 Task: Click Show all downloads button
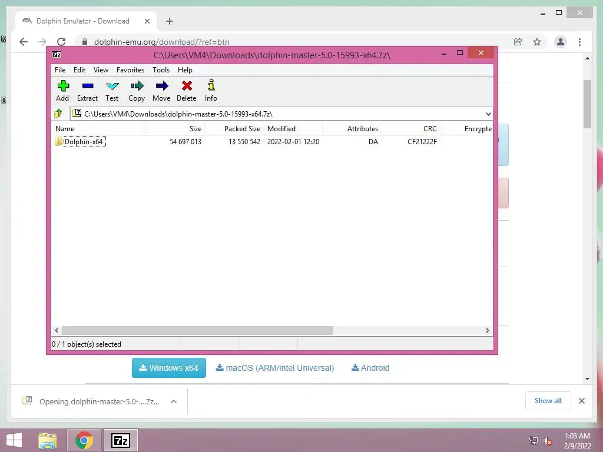coord(548,401)
